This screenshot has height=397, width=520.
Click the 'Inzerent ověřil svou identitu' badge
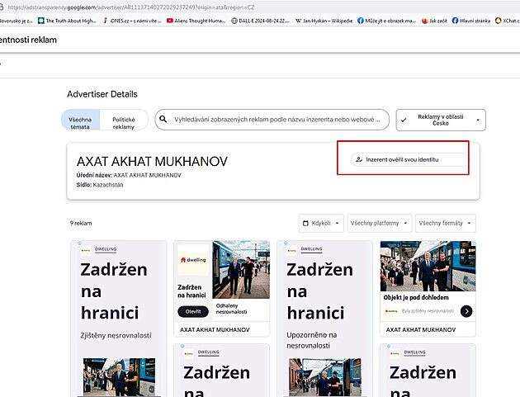point(409,159)
